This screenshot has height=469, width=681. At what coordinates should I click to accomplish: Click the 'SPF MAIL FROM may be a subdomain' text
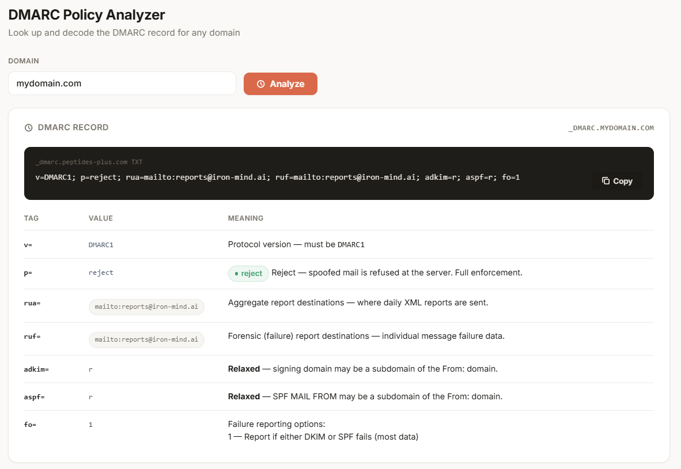(x=365, y=396)
